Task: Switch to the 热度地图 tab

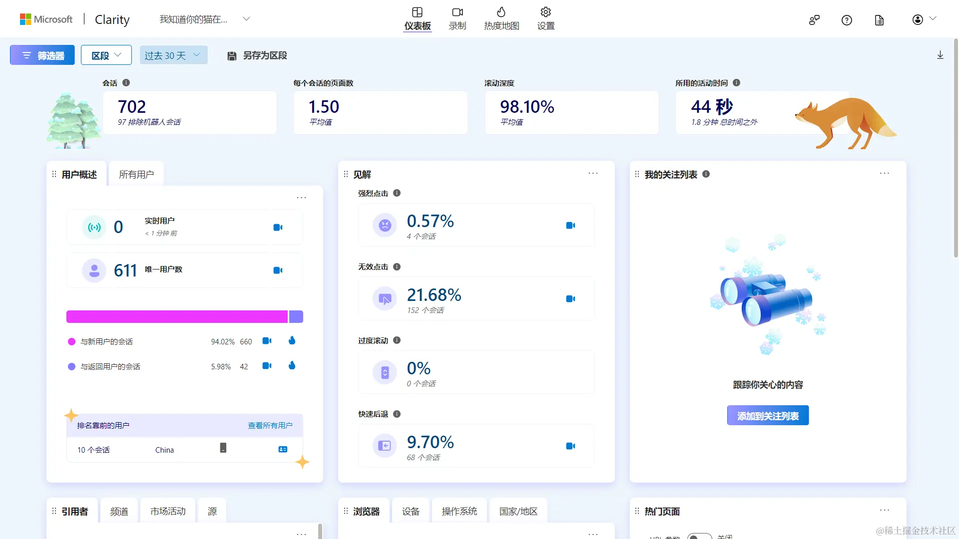Action: tap(501, 19)
